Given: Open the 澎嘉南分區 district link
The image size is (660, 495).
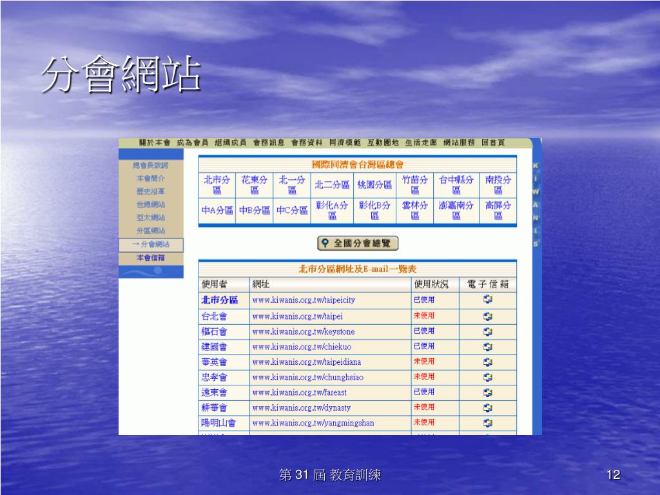Looking at the screenshot, I should (456, 211).
